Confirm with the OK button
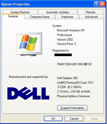 click(x=53, y=118)
